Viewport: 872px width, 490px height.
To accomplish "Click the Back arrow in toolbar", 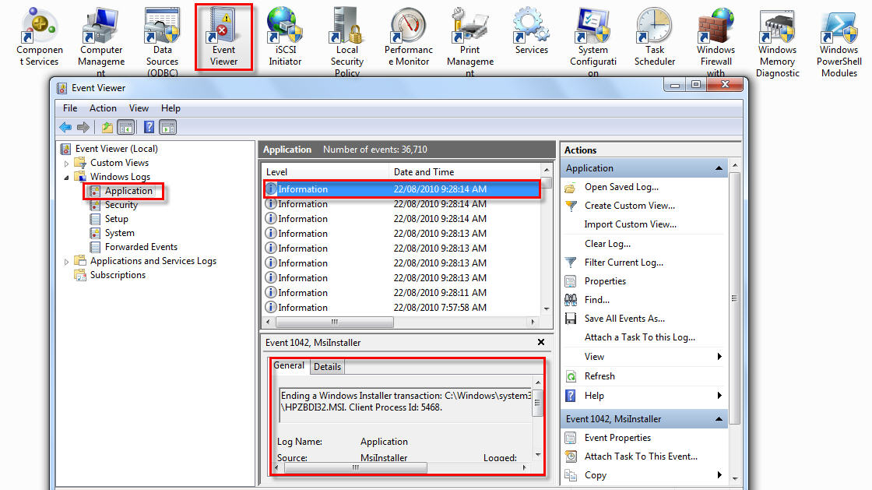I will [65, 127].
